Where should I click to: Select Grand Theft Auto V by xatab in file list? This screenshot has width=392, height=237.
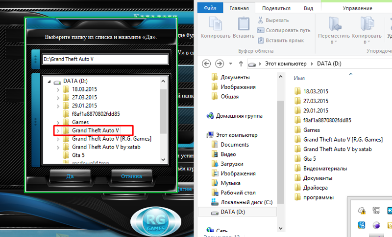pos(333,149)
